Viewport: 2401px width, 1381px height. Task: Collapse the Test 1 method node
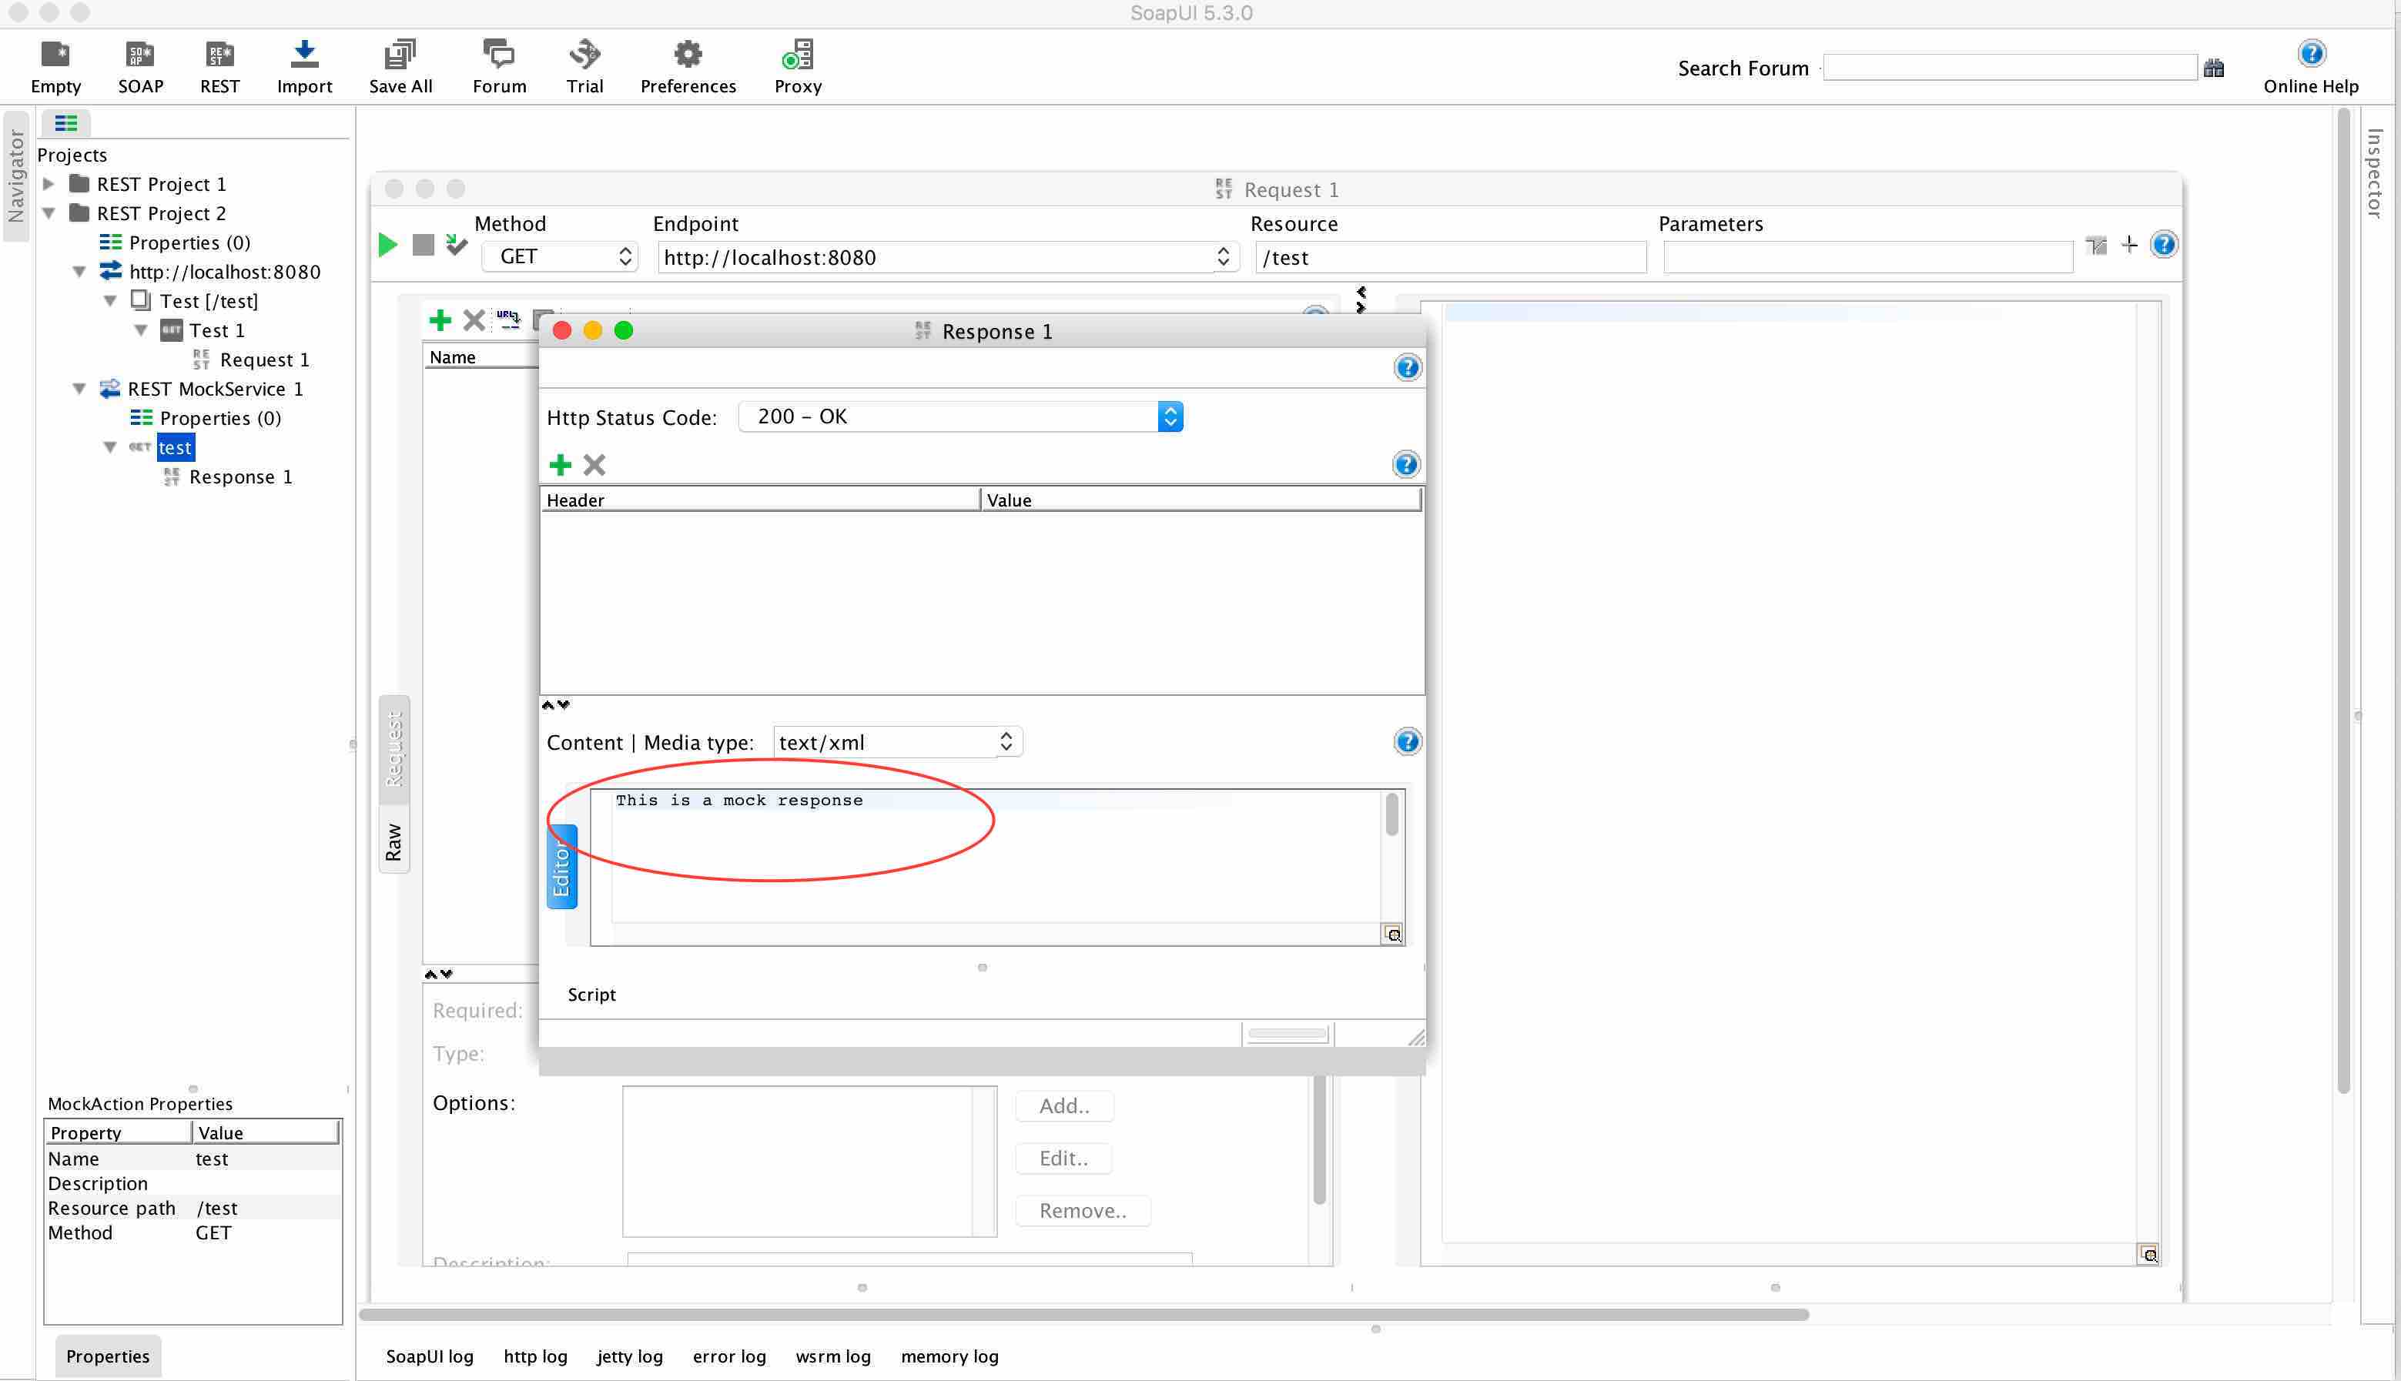click(x=140, y=331)
